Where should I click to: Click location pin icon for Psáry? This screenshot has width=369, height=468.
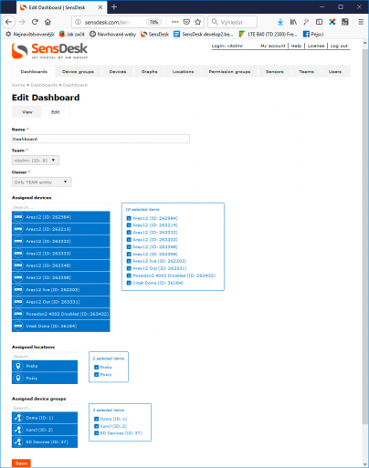pos(18,378)
